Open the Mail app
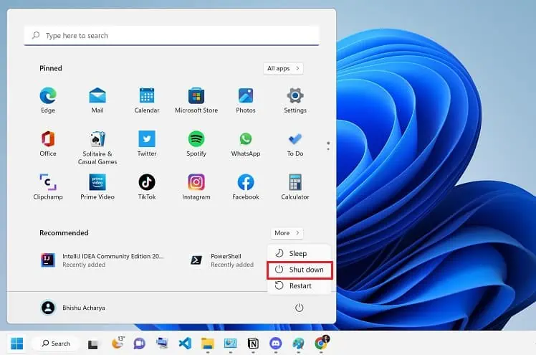536x355 pixels. 97,100
